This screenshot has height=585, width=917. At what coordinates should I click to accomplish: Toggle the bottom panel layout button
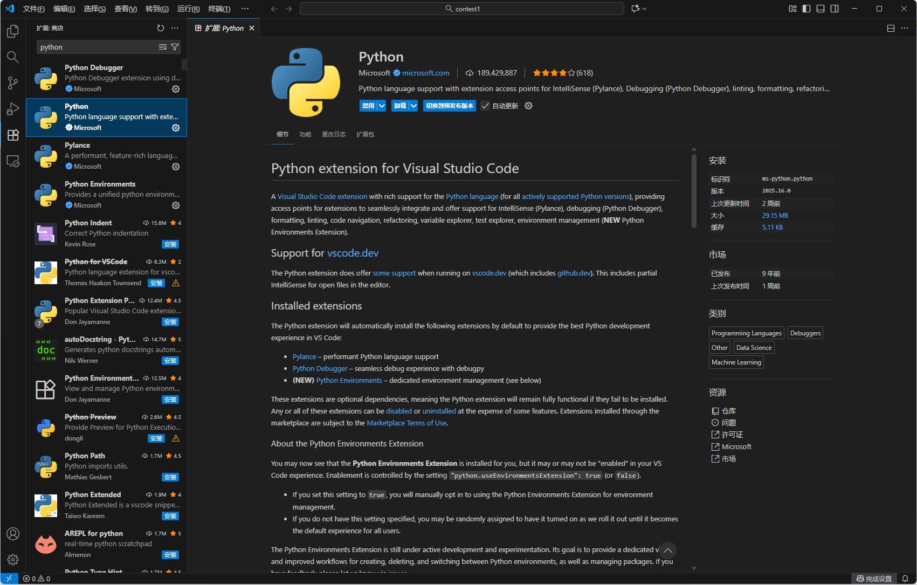click(821, 9)
